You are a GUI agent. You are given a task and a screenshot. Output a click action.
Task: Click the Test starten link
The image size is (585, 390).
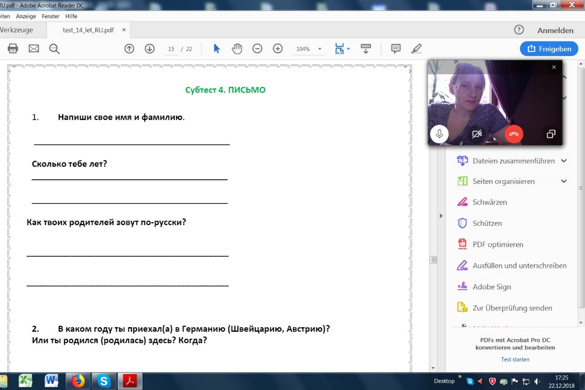click(x=515, y=359)
